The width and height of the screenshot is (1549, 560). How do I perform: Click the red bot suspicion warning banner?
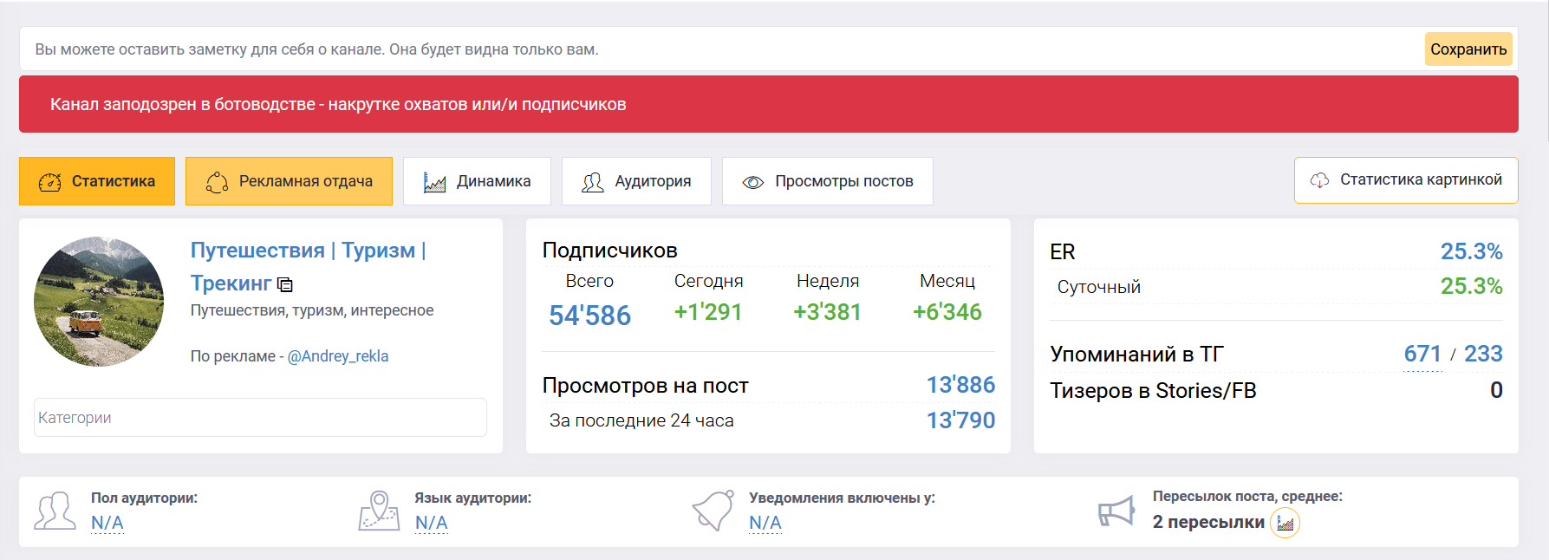point(769,104)
